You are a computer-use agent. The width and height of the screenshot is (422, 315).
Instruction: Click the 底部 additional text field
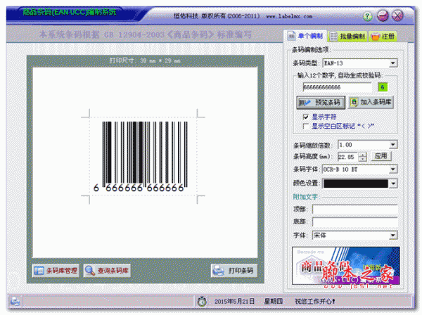354,221
